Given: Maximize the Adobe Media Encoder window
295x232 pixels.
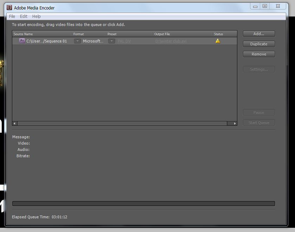Looking at the screenshot, I should coord(265,6).
